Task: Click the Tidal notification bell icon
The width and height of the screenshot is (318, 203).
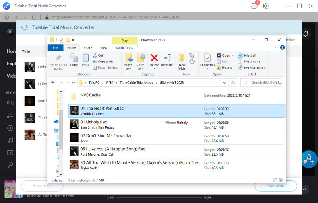Action: pos(306,34)
